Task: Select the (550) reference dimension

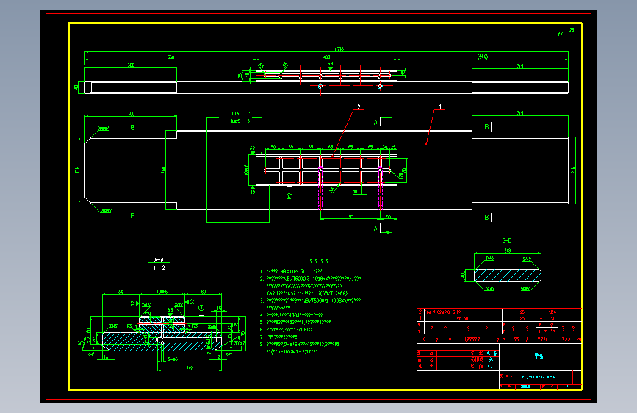Action: [483, 57]
